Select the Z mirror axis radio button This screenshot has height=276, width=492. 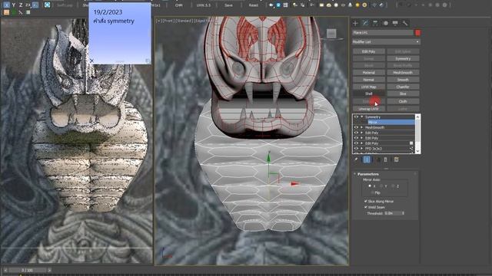393,186
